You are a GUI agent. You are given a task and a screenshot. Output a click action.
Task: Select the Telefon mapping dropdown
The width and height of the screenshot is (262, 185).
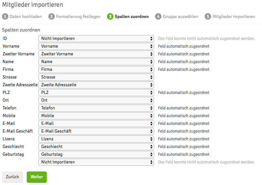click(x=96, y=108)
